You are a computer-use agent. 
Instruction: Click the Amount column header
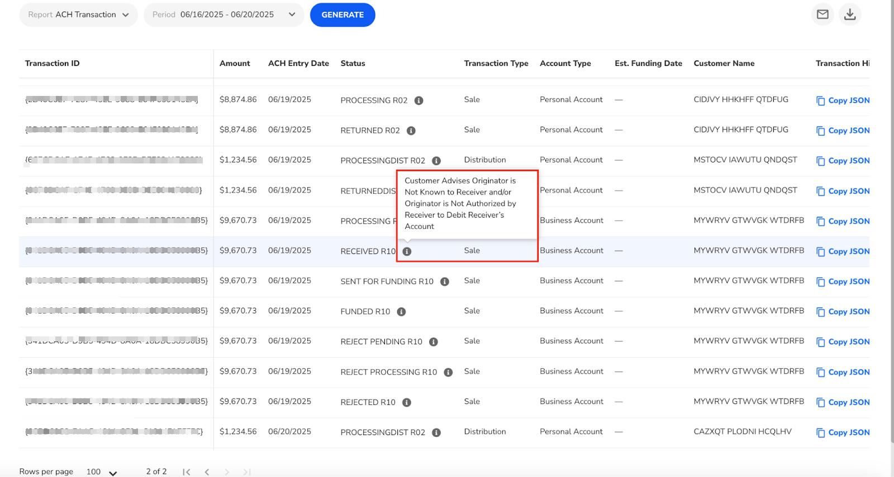(x=235, y=64)
